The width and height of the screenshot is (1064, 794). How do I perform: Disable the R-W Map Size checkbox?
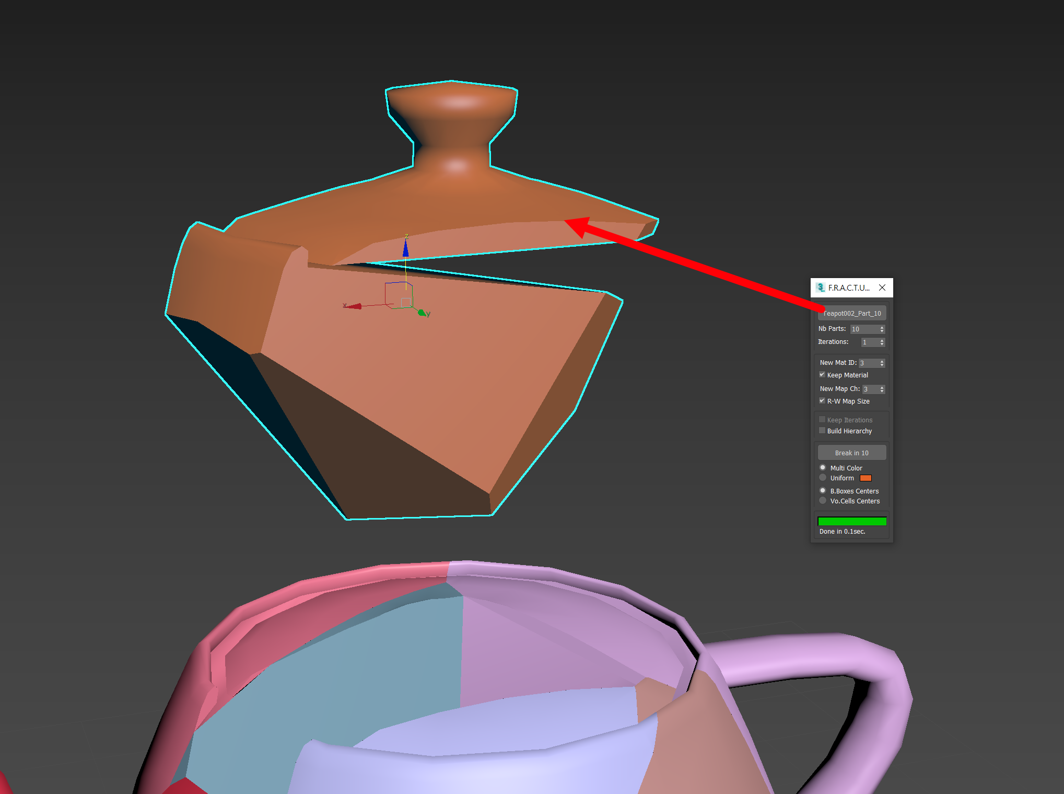point(822,401)
